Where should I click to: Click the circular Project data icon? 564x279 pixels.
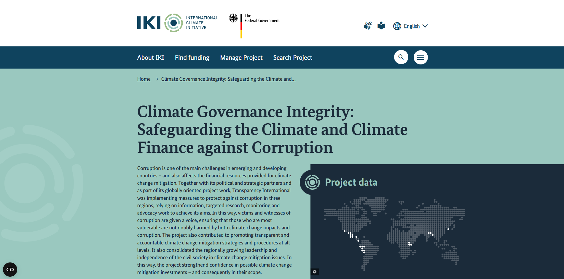point(312,182)
